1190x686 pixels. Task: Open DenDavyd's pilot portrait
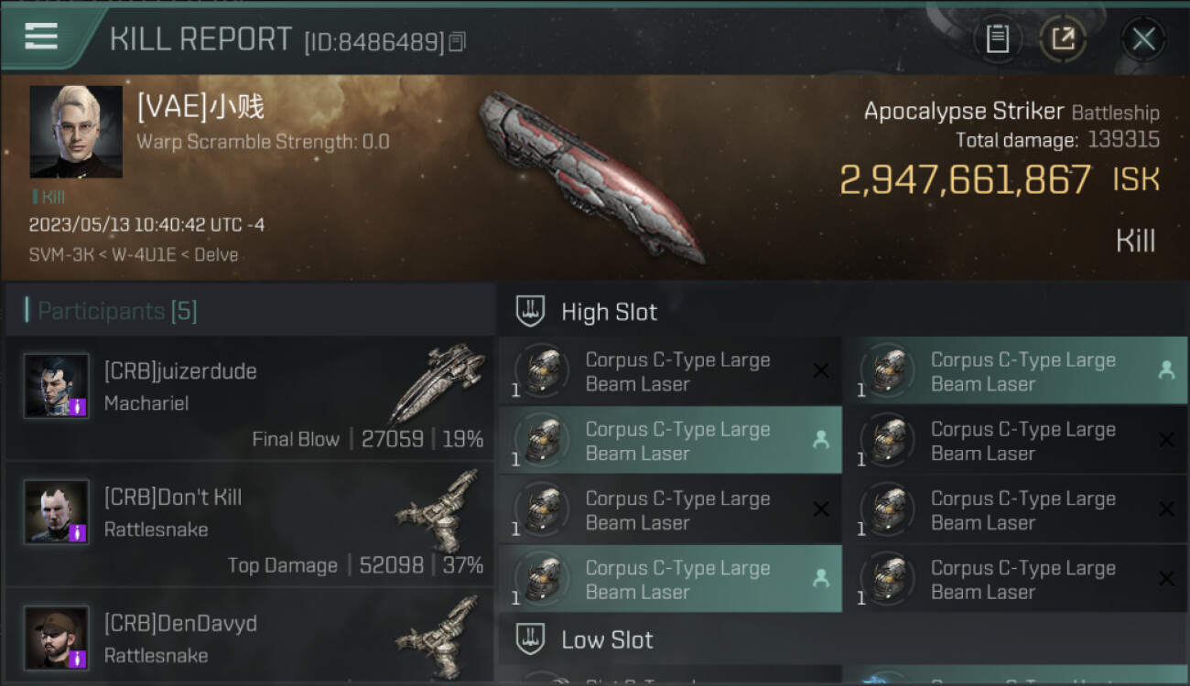coord(57,638)
